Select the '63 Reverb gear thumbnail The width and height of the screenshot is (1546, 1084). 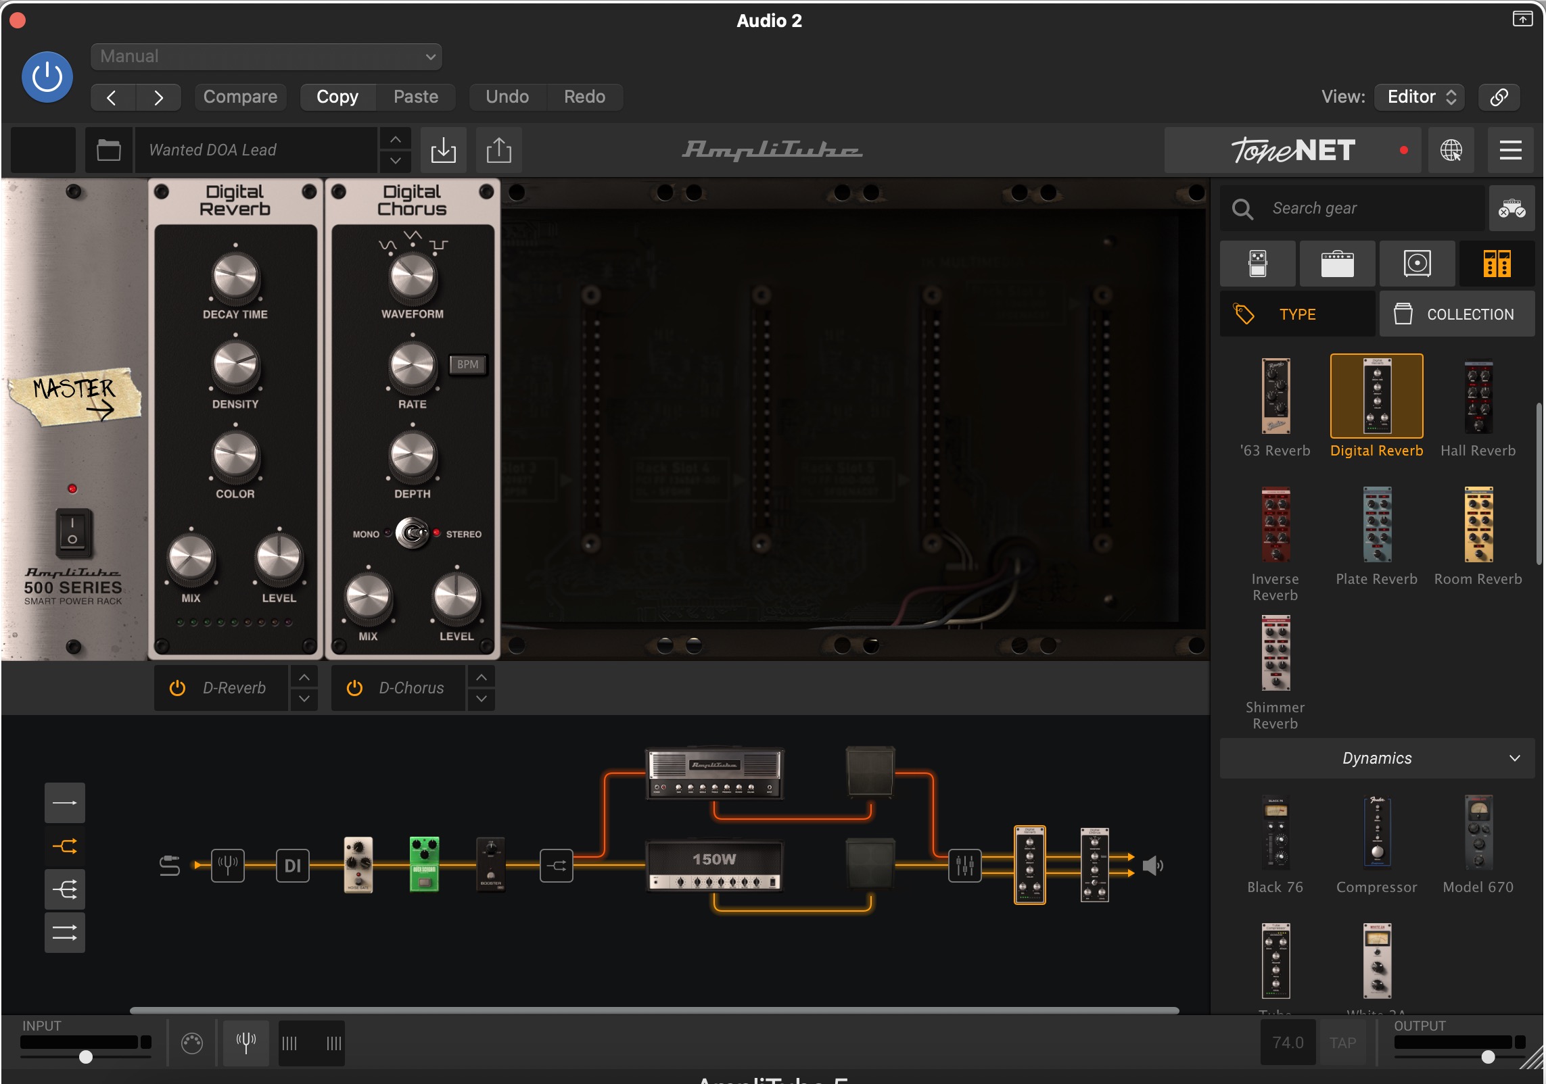[1275, 396]
